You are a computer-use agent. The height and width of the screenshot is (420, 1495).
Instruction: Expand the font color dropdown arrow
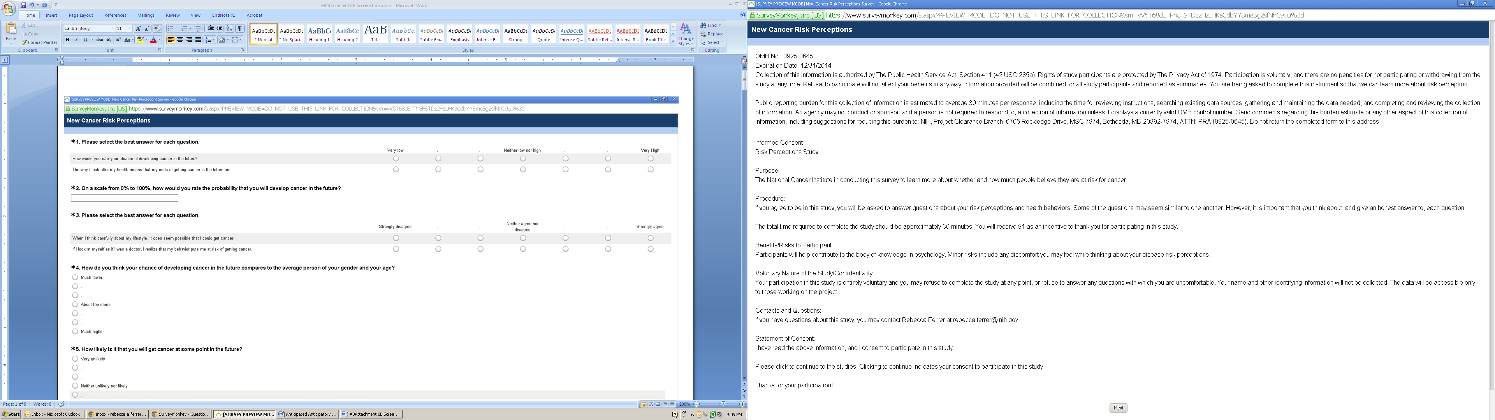pos(159,40)
